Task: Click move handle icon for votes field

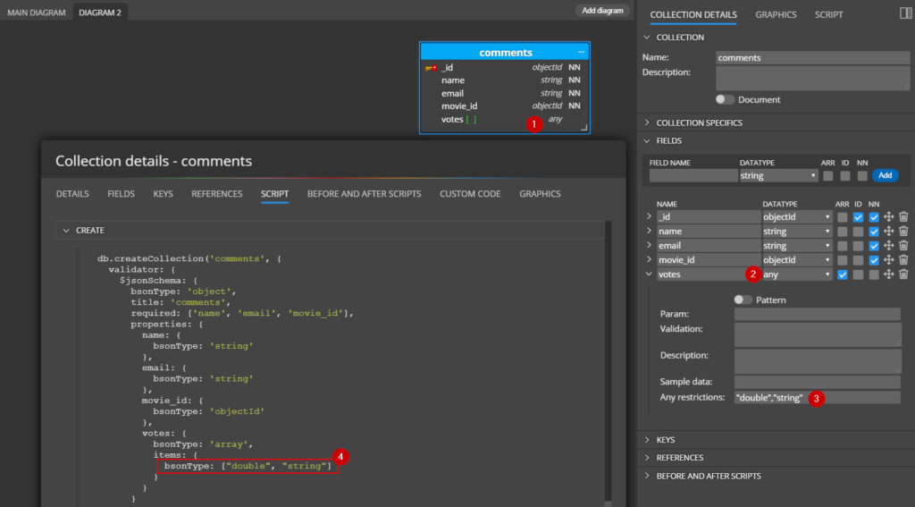Action: (888, 274)
